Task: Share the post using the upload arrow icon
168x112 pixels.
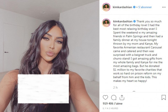Action: point(122,98)
